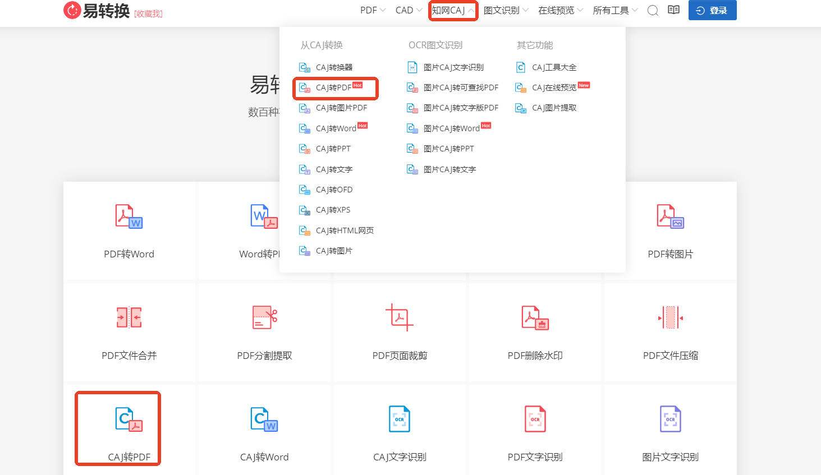Click the icon beside CAJ转图片PDF

pyautogui.click(x=305, y=108)
